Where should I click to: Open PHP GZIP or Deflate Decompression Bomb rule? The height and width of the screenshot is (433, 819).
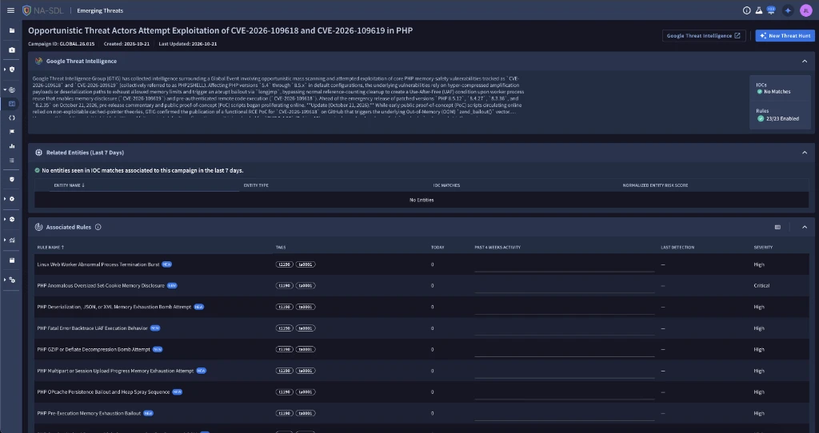click(x=94, y=350)
